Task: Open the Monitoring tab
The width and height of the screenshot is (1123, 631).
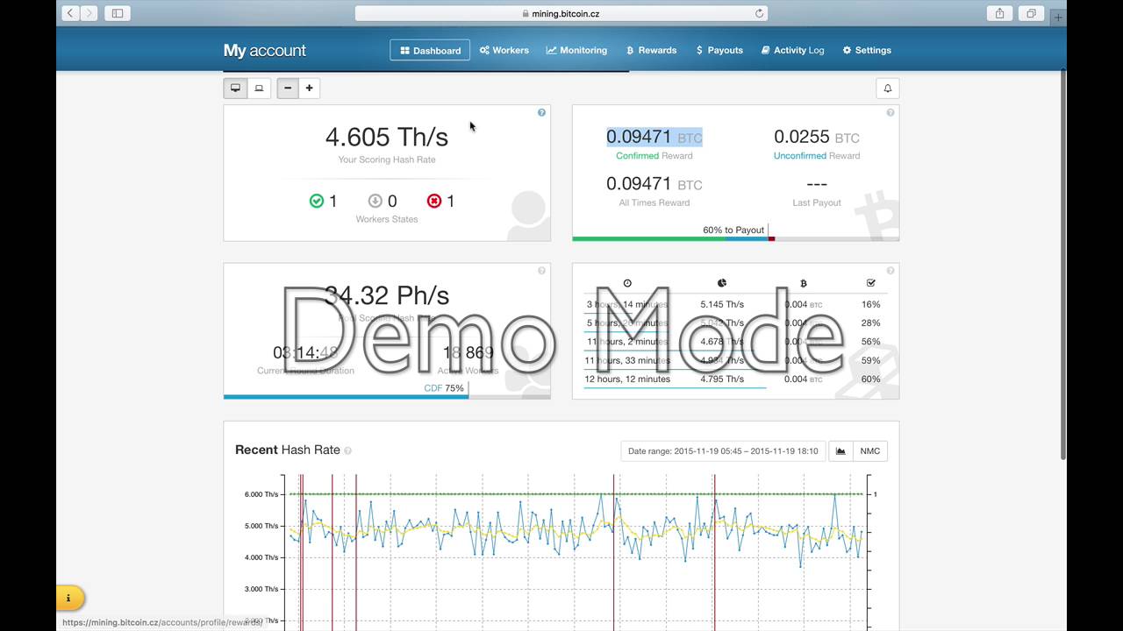Action: pos(576,50)
